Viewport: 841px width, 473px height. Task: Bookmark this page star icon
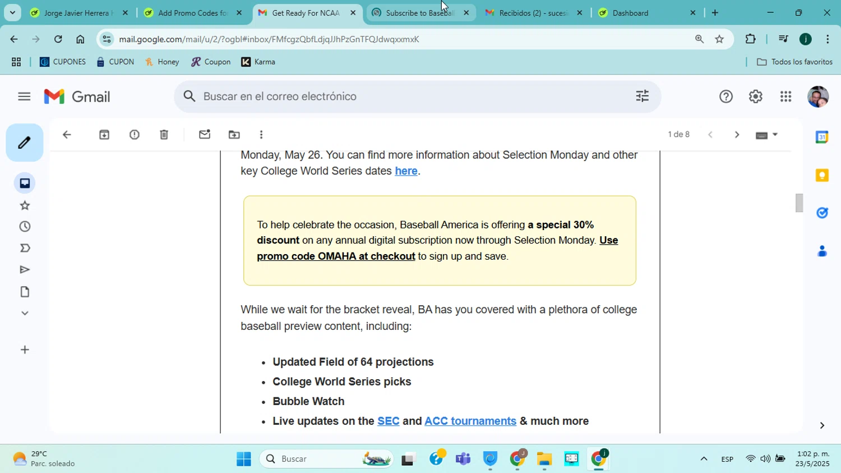[x=719, y=39]
